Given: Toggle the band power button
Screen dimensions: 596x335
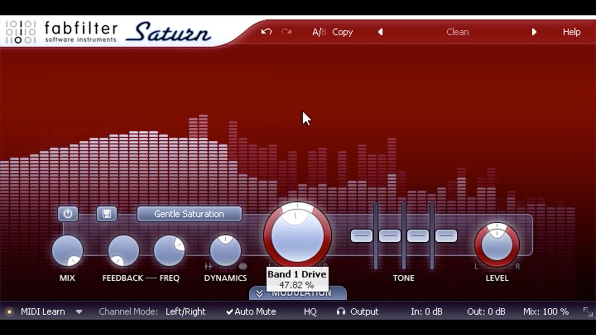Looking at the screenshot, I should coord(68,214).
